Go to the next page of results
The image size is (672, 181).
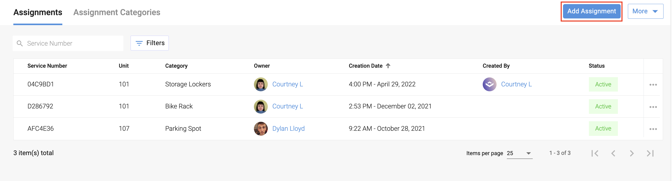631,153
